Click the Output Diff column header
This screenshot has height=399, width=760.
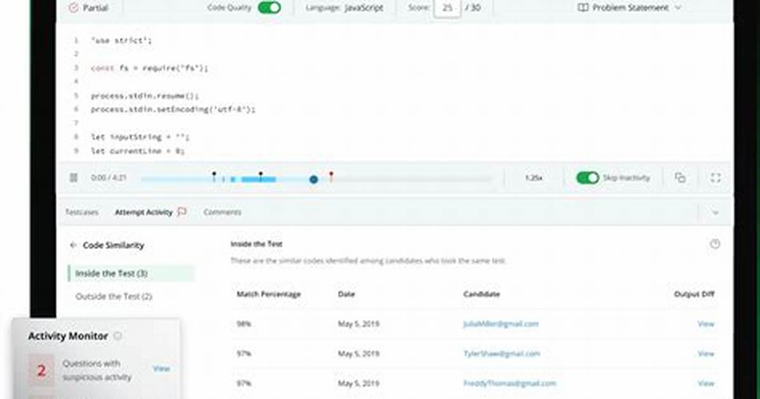click(694, 294)
